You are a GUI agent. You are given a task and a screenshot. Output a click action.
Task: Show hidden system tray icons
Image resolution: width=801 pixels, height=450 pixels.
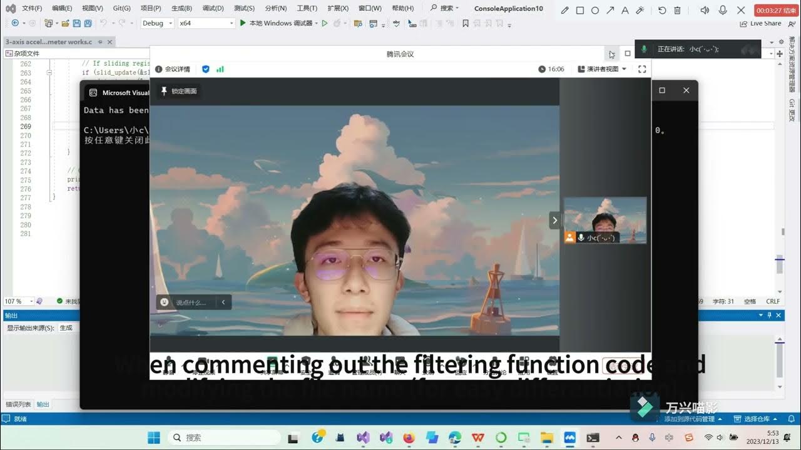coord(619,437)
